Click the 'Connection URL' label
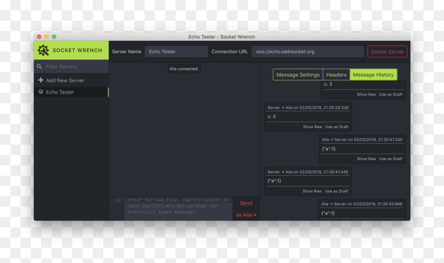Screen dimensions: 444x263 (x=230, y=52)
